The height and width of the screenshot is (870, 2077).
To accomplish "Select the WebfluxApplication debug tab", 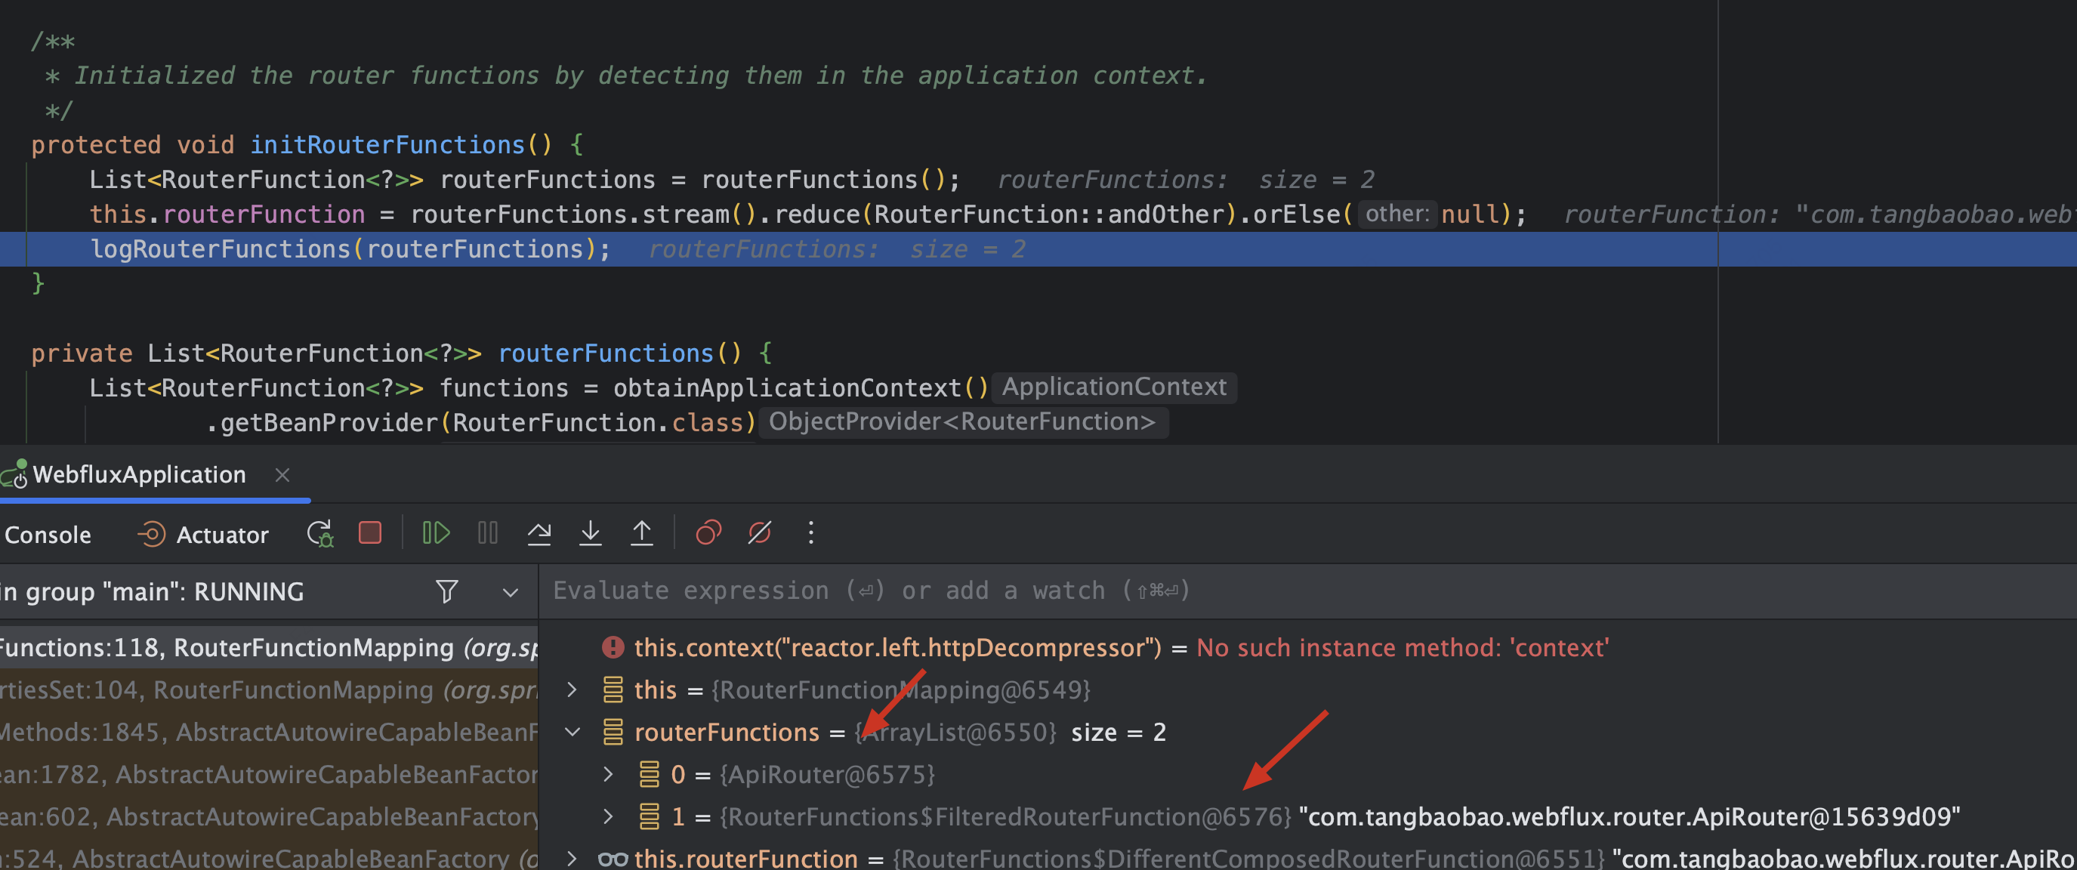I will (x=139, y=475).
